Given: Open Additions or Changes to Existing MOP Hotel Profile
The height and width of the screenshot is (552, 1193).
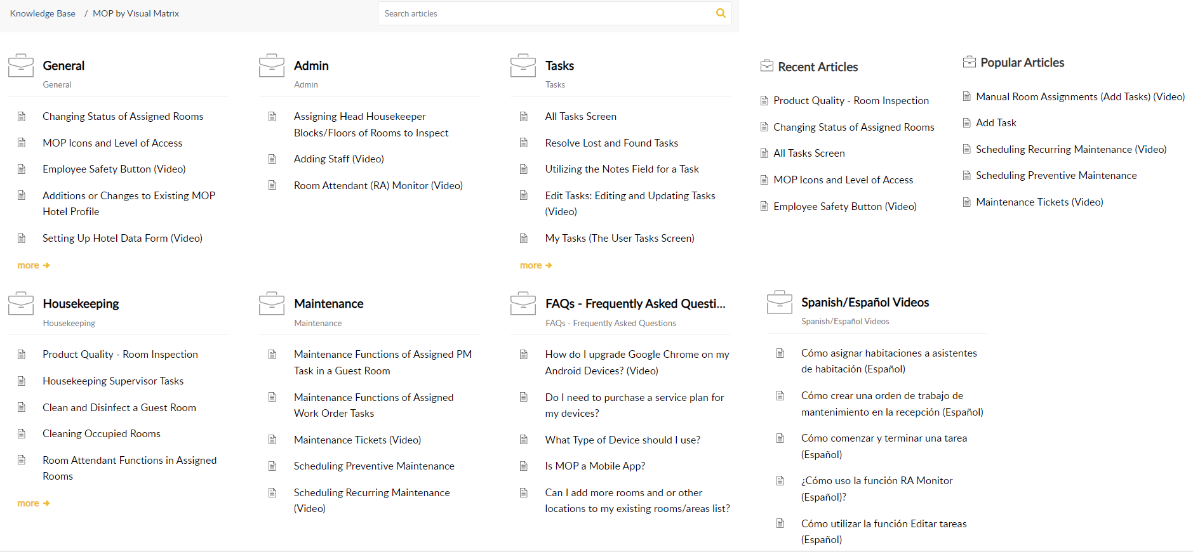Looking at the screenshot, I should coord(129,203).
